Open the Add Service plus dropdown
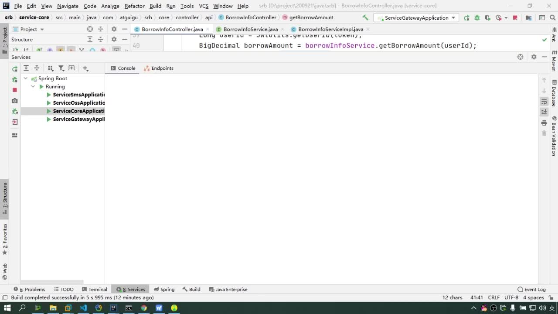This screenshot has width=558, height=314. (x=85, y=68)
